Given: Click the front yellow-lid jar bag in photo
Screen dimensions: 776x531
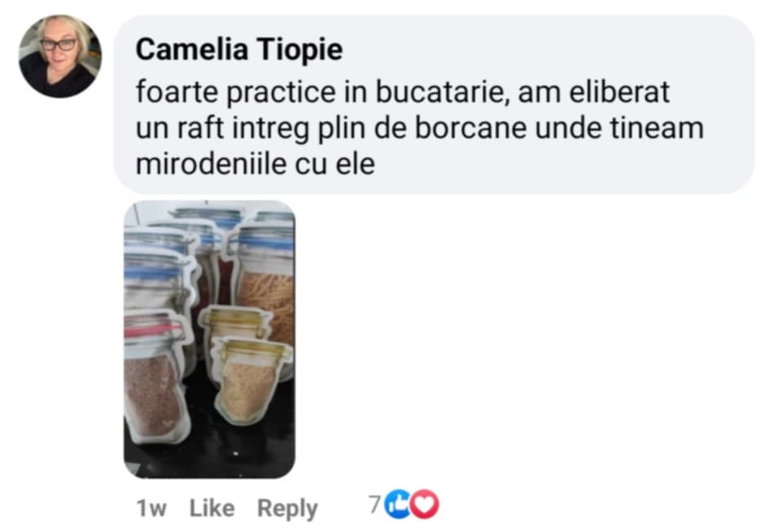Looking at the screenshot, I should [x=250, y=378].
